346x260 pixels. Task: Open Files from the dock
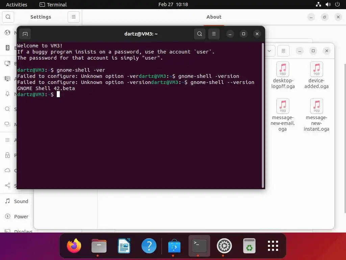99,246
